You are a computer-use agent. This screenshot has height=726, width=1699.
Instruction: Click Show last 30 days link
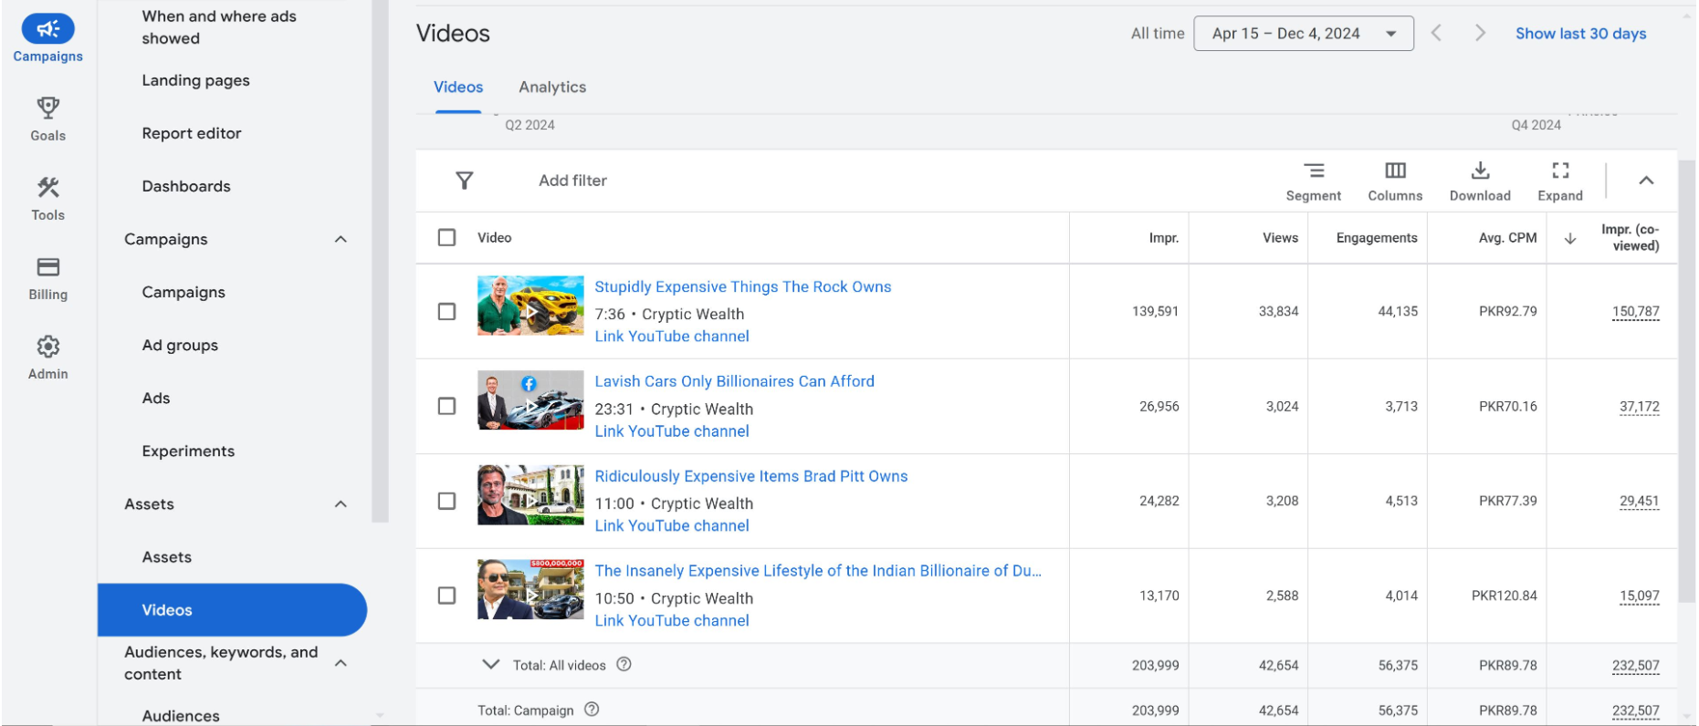tap(1579, 34)
